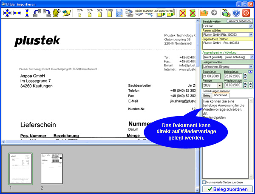Click document preview horizontal scrollbar left arrow
Screen dimensions: 255x194
point(3,142)
